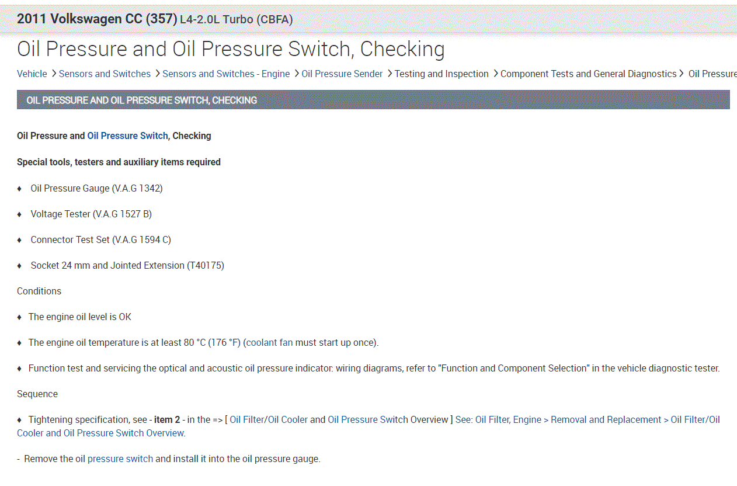This screenshot has width=737, height=486.
Task: Open the Oil Pressure Sender breadcrumb
Action: pyautogui.click(x=342, y=74)
